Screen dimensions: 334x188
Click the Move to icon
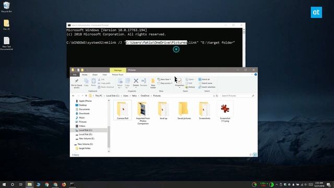[x=120, y=81]
